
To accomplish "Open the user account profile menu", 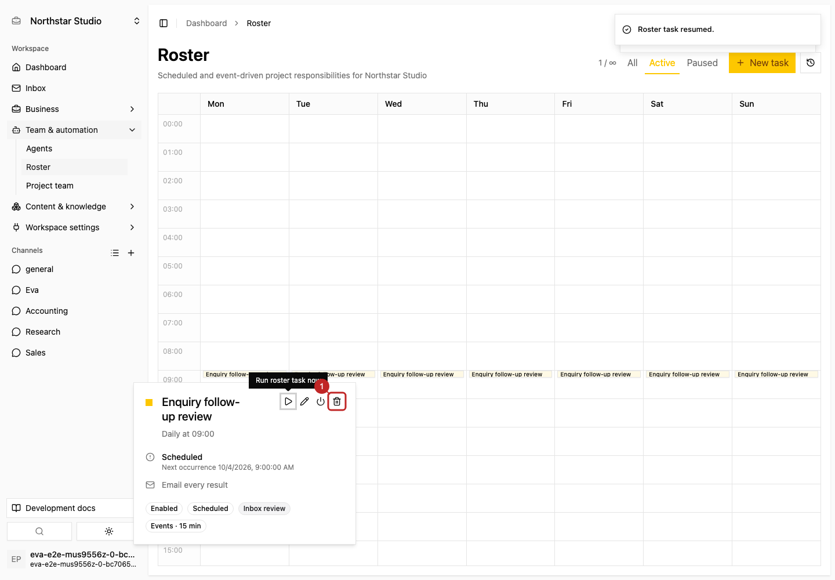I will click(x=74, y=559).
